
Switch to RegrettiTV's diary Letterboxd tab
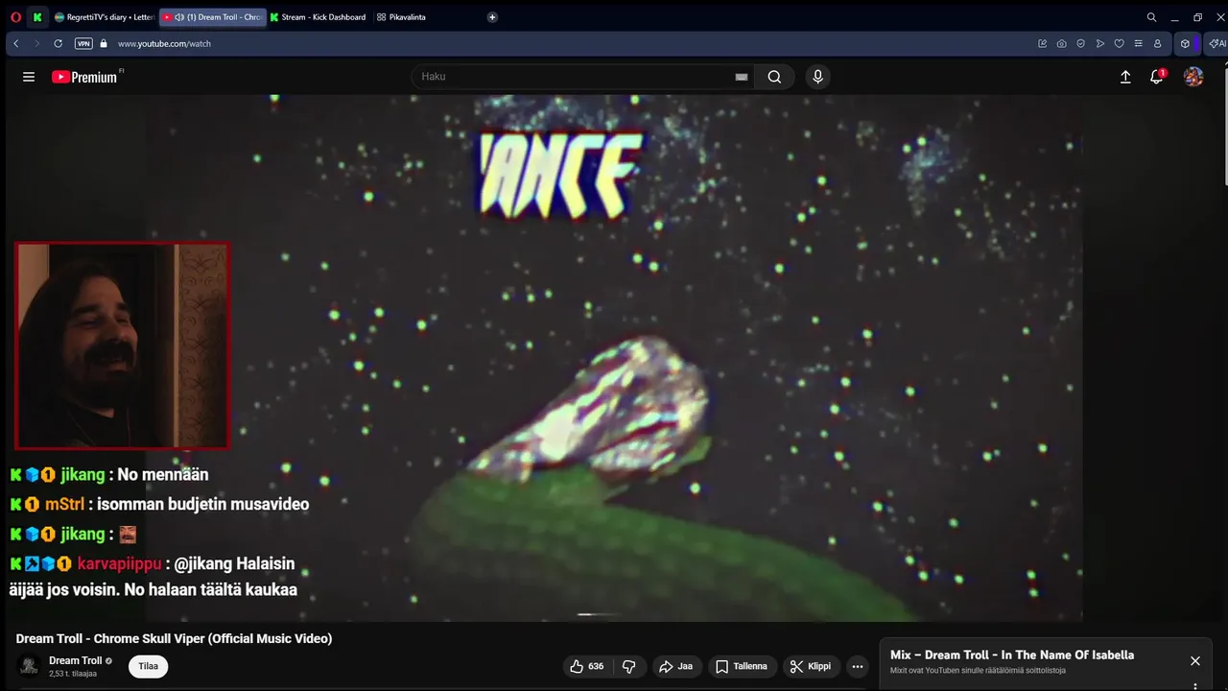[x=104, y=17]
